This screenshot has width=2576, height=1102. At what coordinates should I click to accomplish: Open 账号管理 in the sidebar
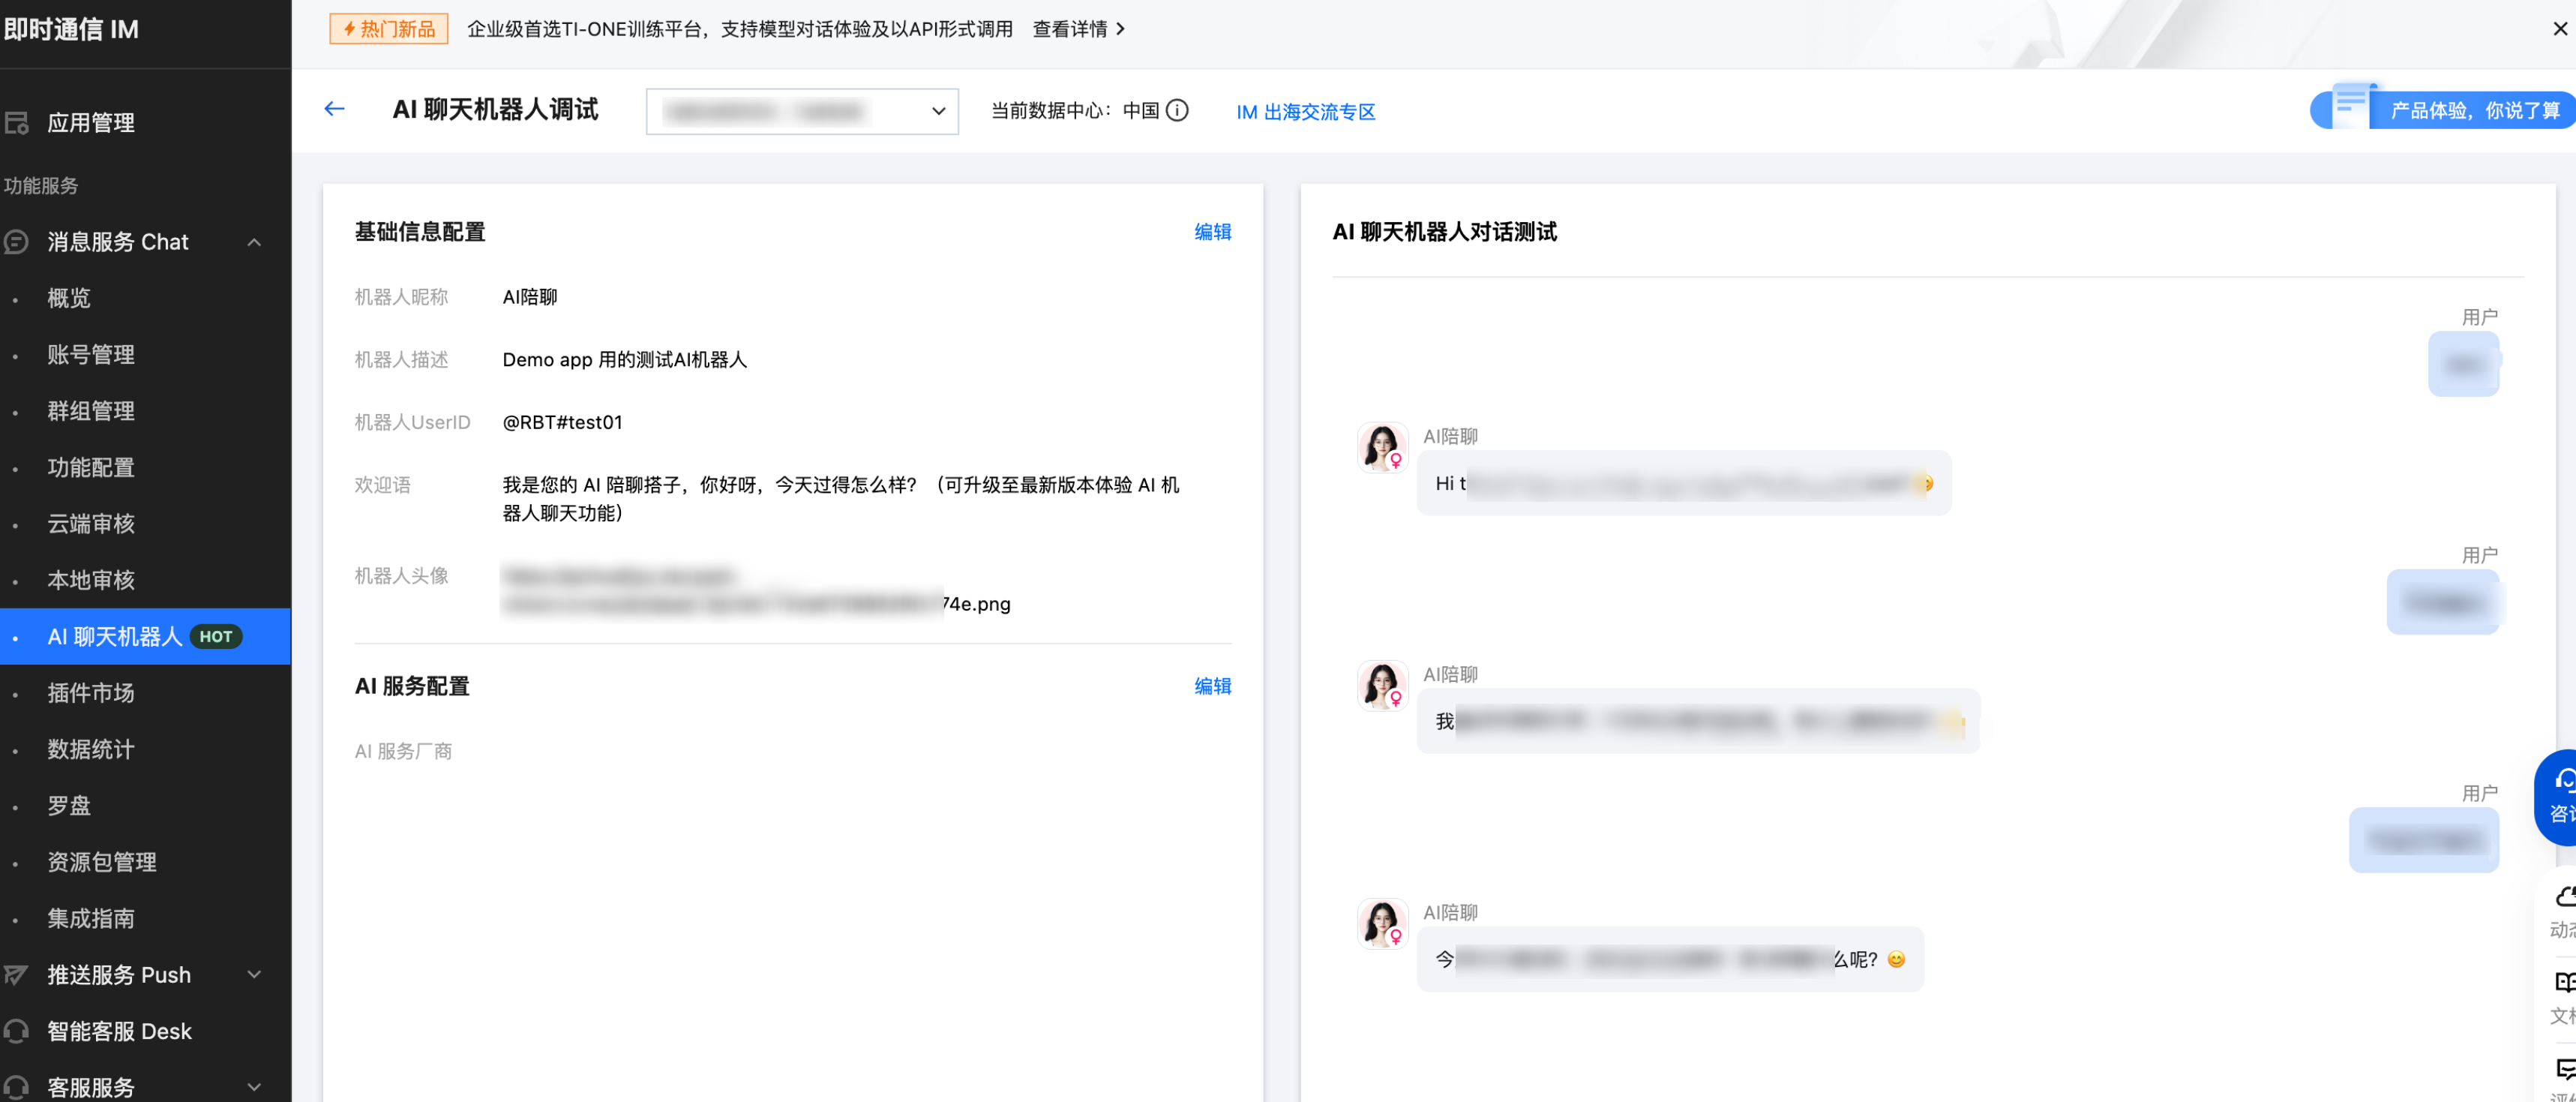[x=91, y=355]
